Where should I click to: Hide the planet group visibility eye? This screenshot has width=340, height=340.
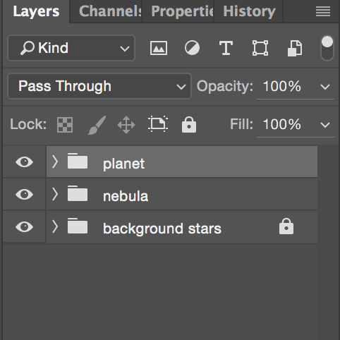[x=24, y=162]
